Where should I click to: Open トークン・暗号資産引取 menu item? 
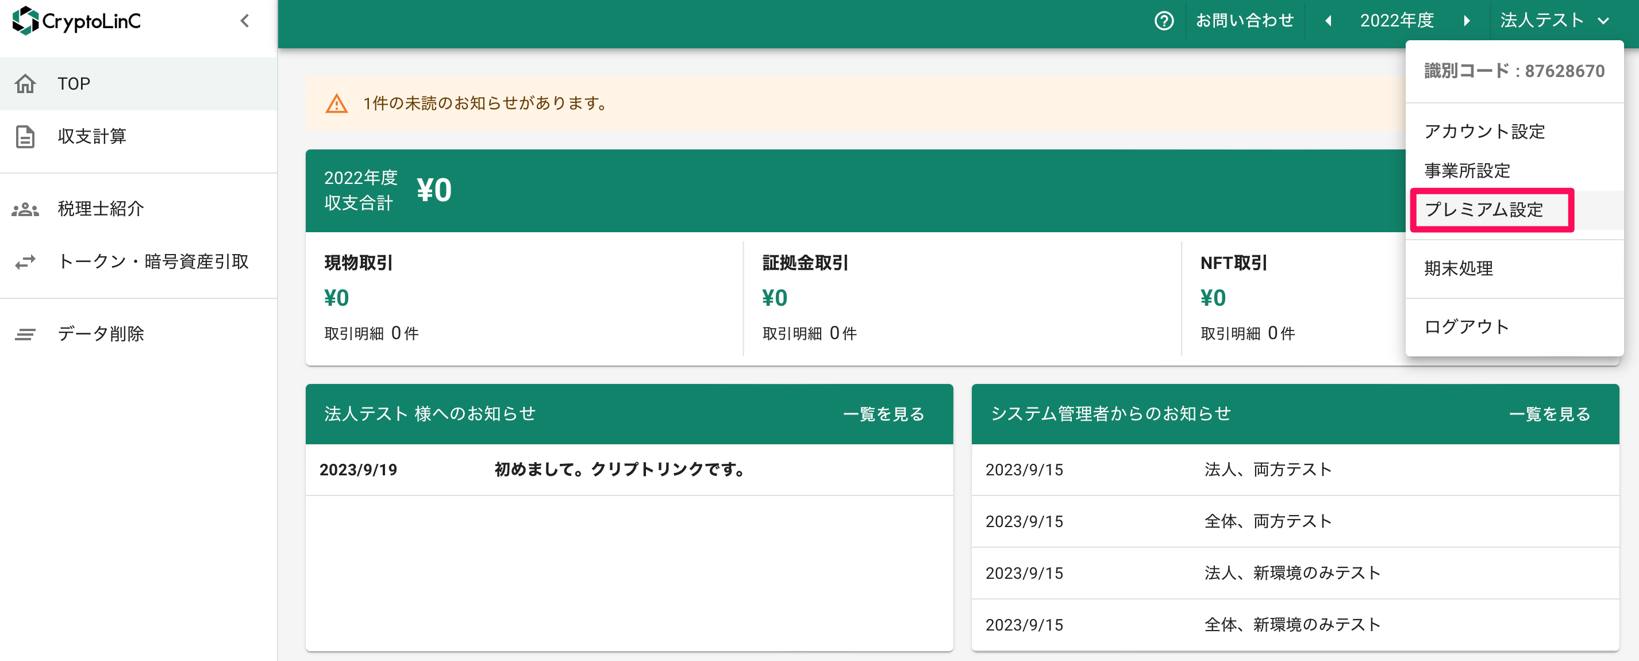[x=138, y=262]
